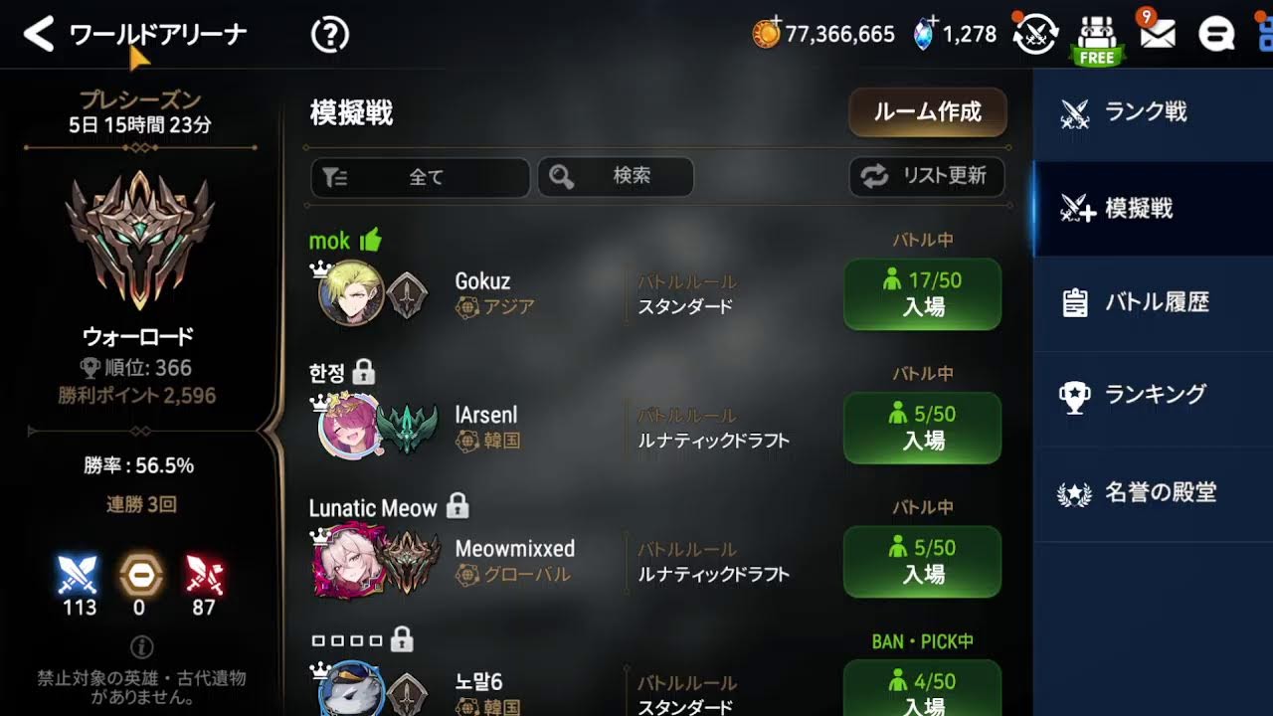The height and width of the screenshot is (716, 1273).
Task: Open the help question mark icon
Action: (330, 35)
